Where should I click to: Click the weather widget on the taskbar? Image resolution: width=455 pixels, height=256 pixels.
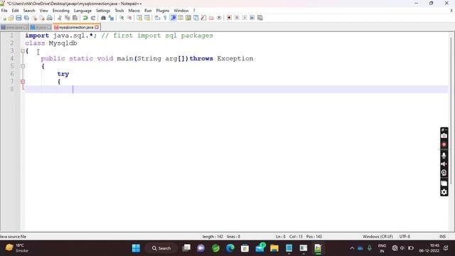click(x=17, y=248)
